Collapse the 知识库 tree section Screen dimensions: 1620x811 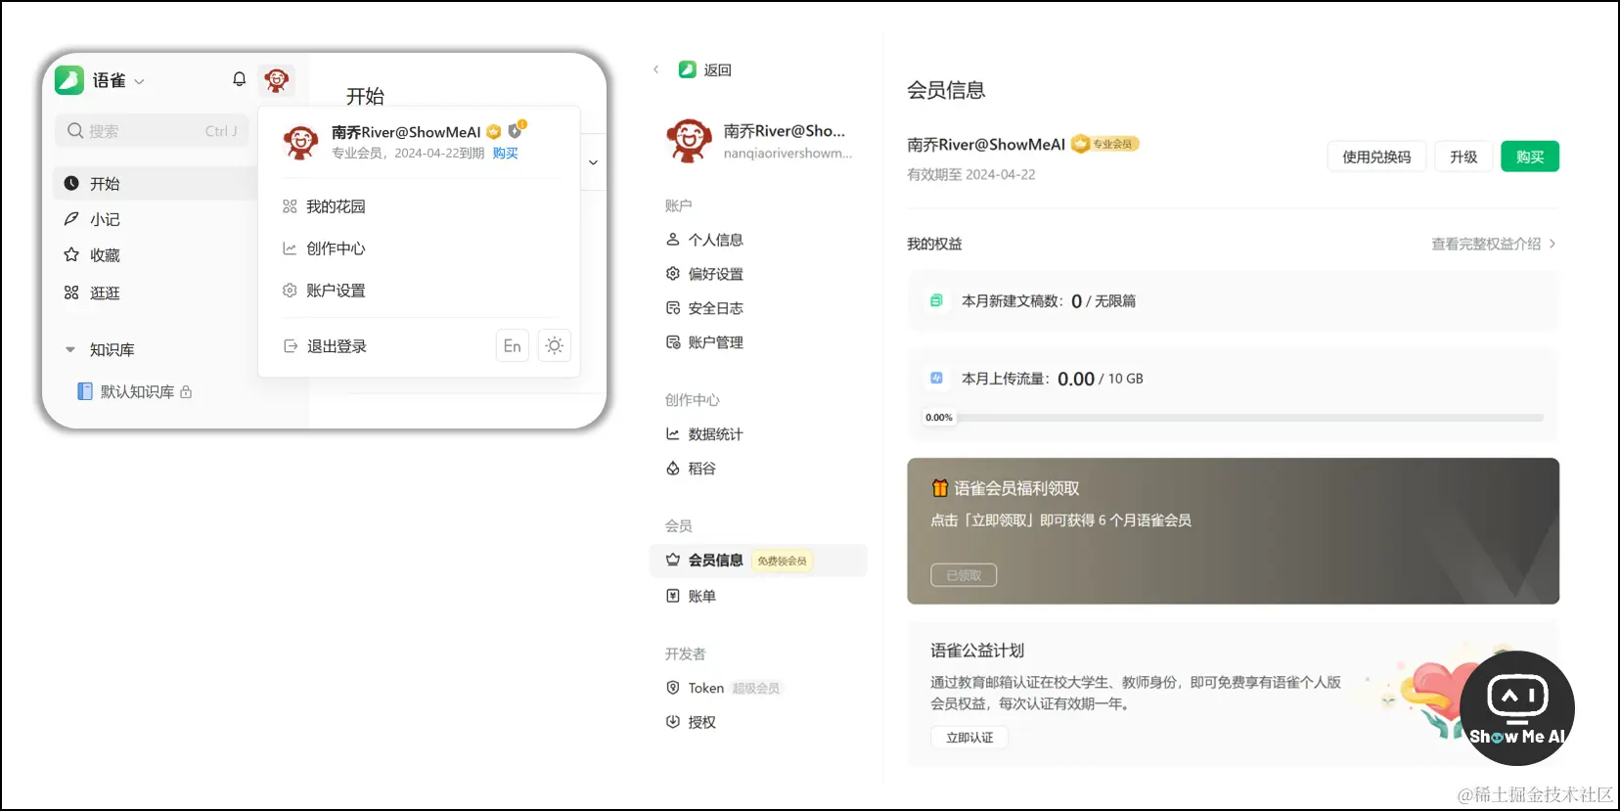point(70,349)
